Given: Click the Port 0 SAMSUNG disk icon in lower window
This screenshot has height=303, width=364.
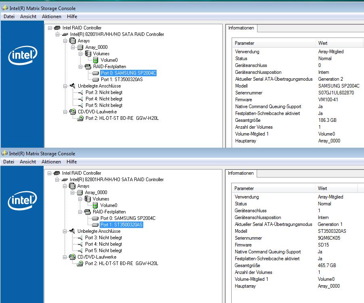Looking at the screenshot, I should coord(95,218).
